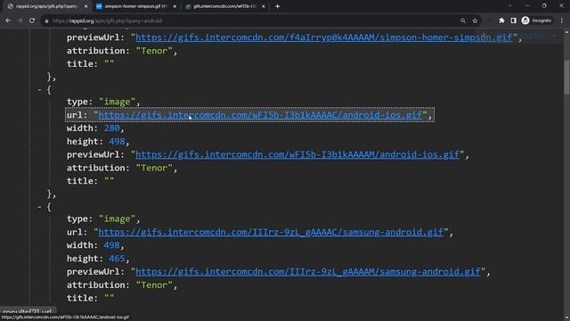Collapse the android-ios JSON object
570x321 pixels.
(x=39, y=89)
